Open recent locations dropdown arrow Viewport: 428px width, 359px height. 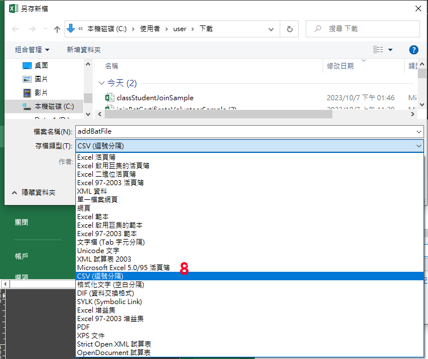(x=45, y=29)
